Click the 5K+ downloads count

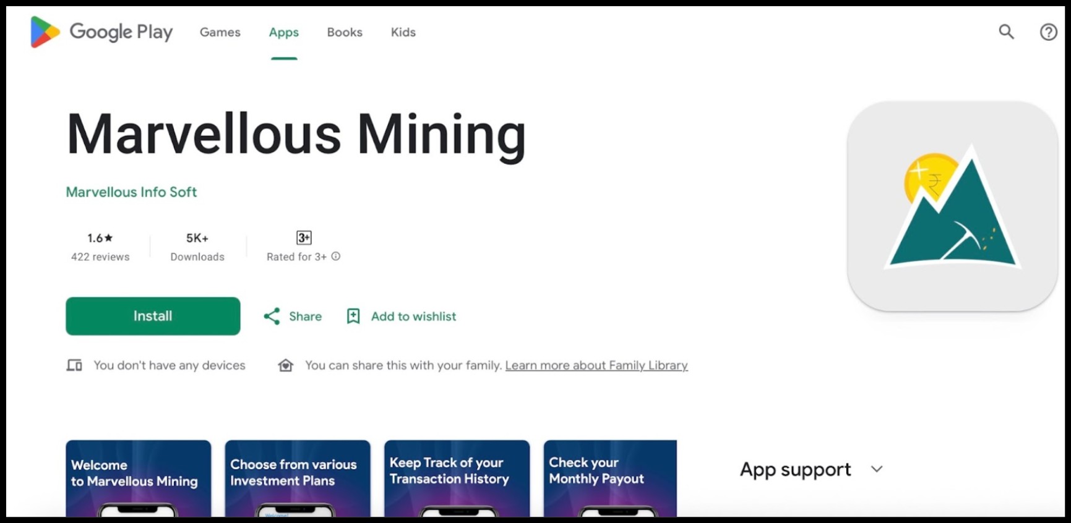tap(197, 238)
